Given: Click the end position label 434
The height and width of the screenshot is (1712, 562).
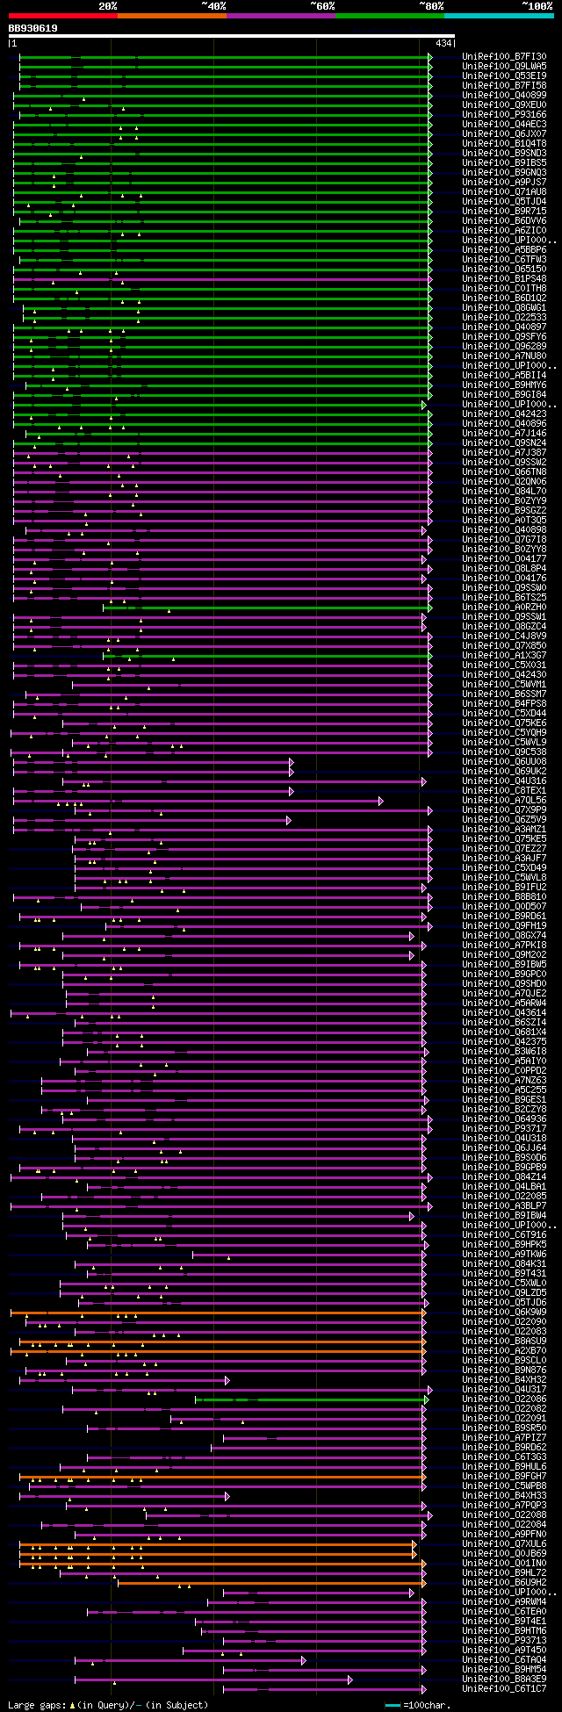Looking at the screenshot, I should (443, 43).
